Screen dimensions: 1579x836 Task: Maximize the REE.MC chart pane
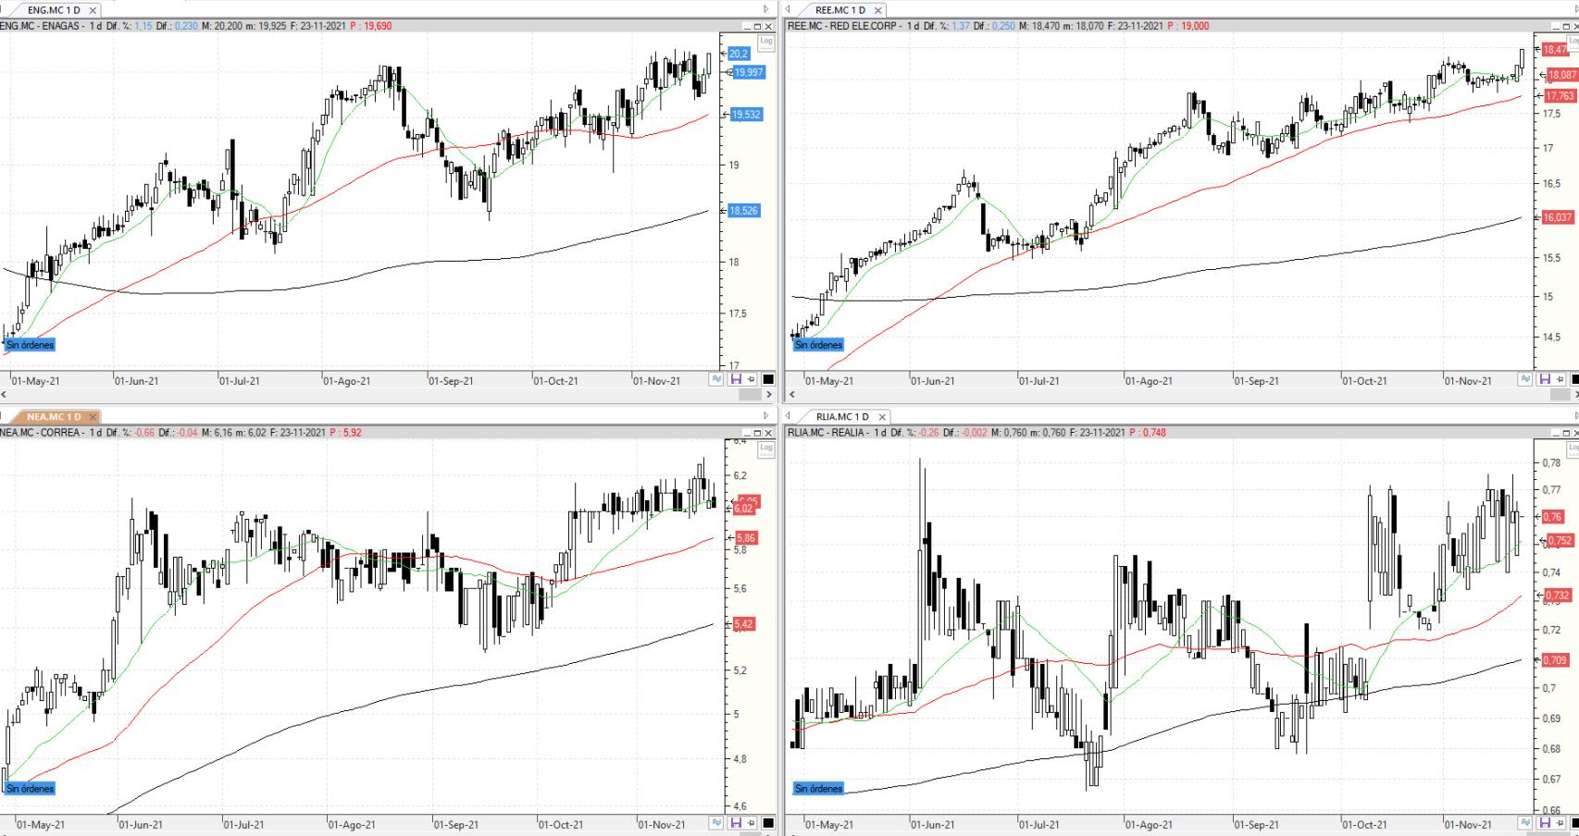1565,26
